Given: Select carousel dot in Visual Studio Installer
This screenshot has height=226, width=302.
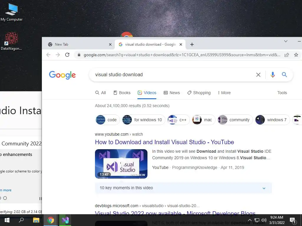Looking at the screenshot, I should pyautogui.click(x=5, y=198).
